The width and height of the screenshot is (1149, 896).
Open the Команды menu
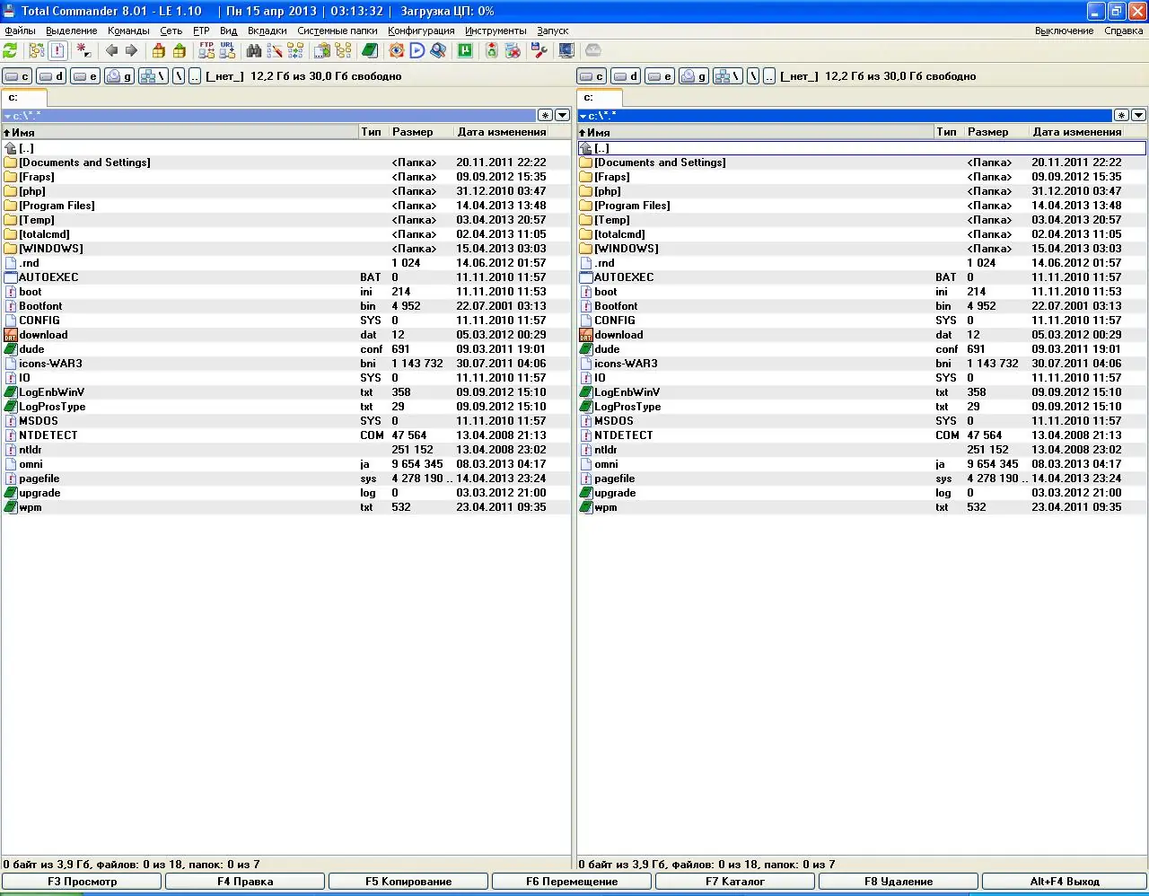coord(128,31)
